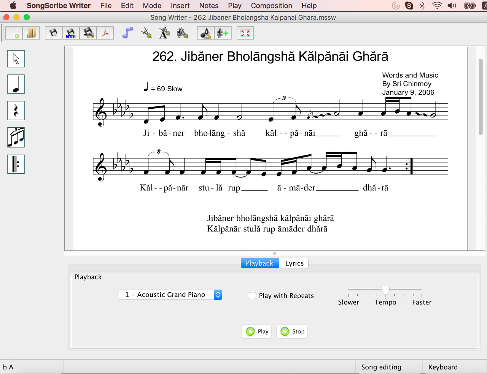Select the rest tool
Screen dimensions: 487x374
point(16,111)
